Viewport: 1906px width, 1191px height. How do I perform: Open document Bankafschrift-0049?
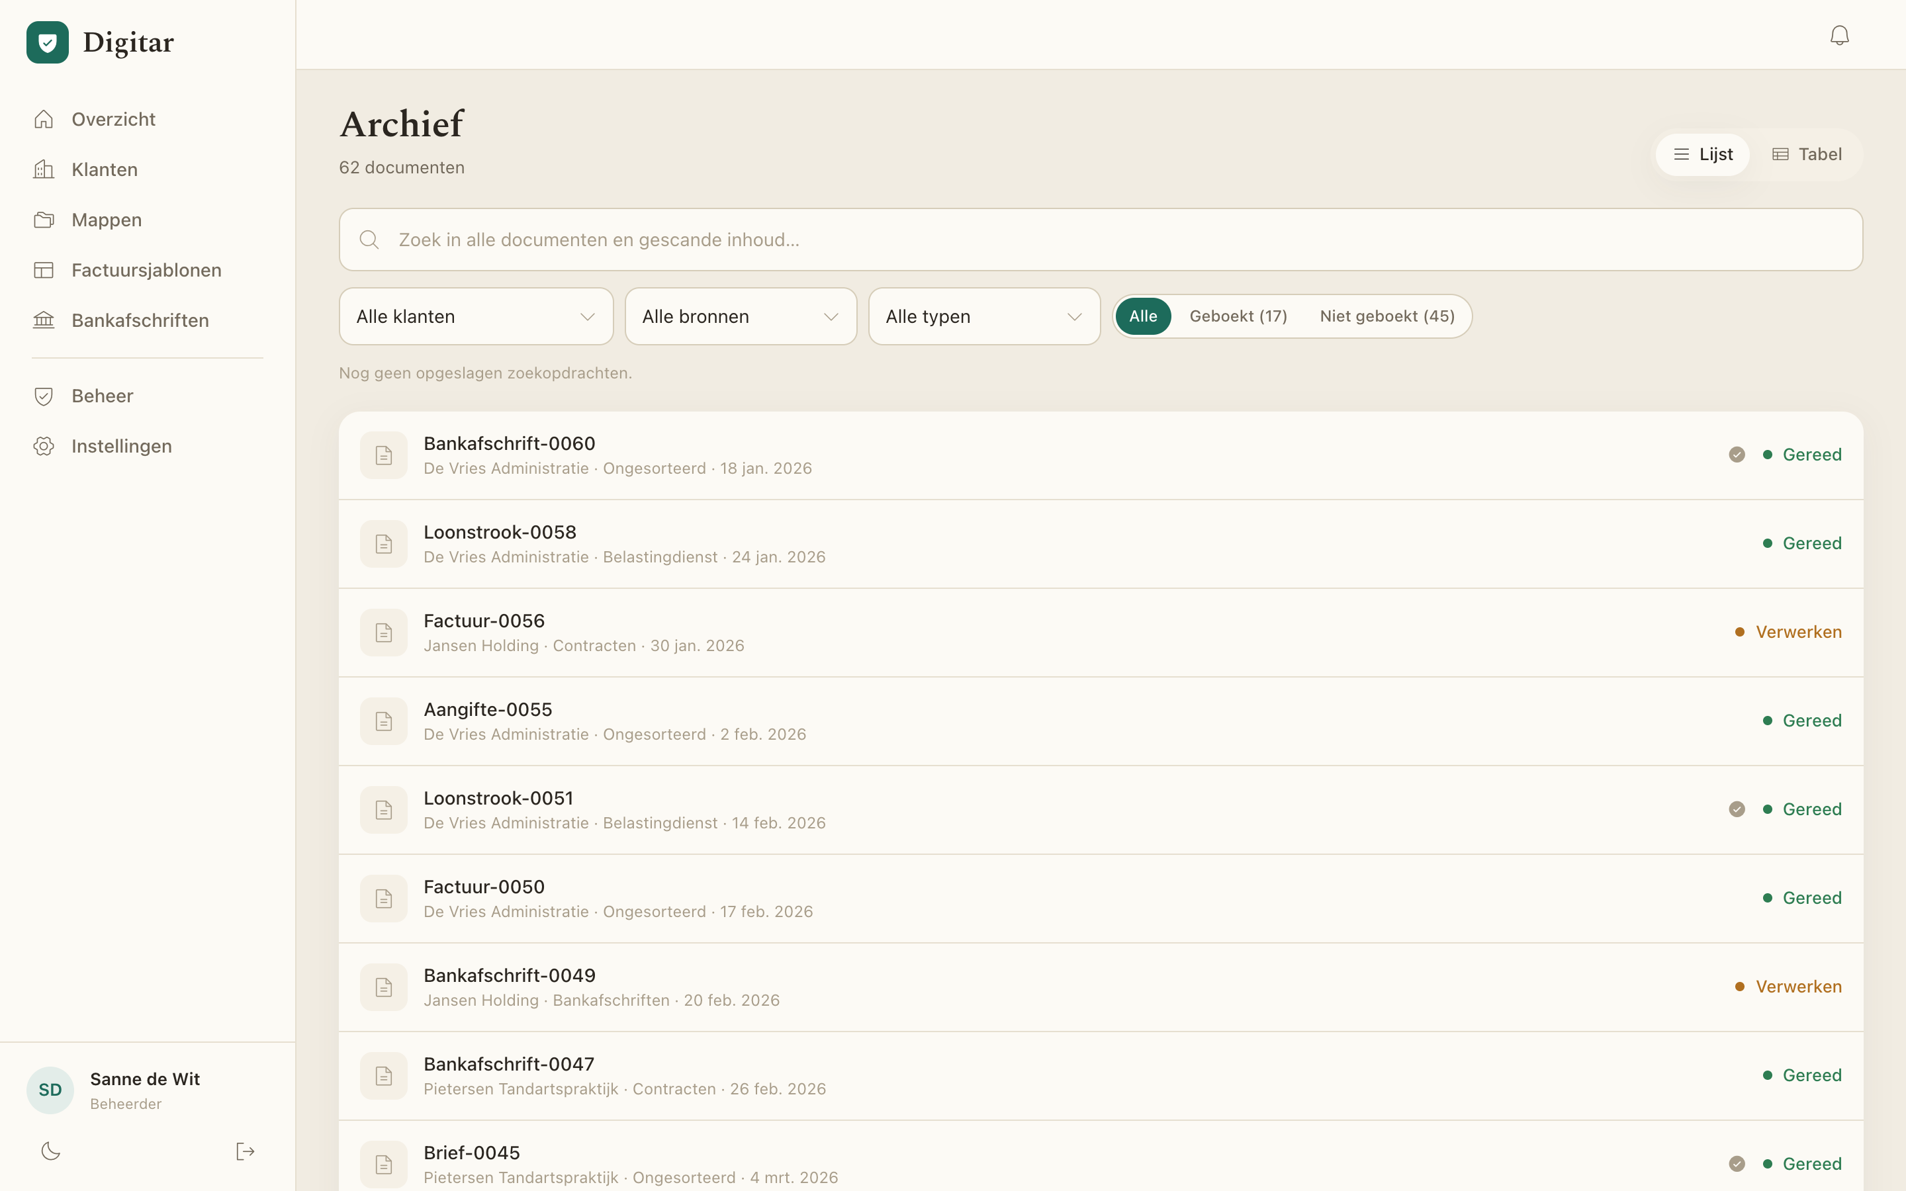click(x=1101, y=987)
